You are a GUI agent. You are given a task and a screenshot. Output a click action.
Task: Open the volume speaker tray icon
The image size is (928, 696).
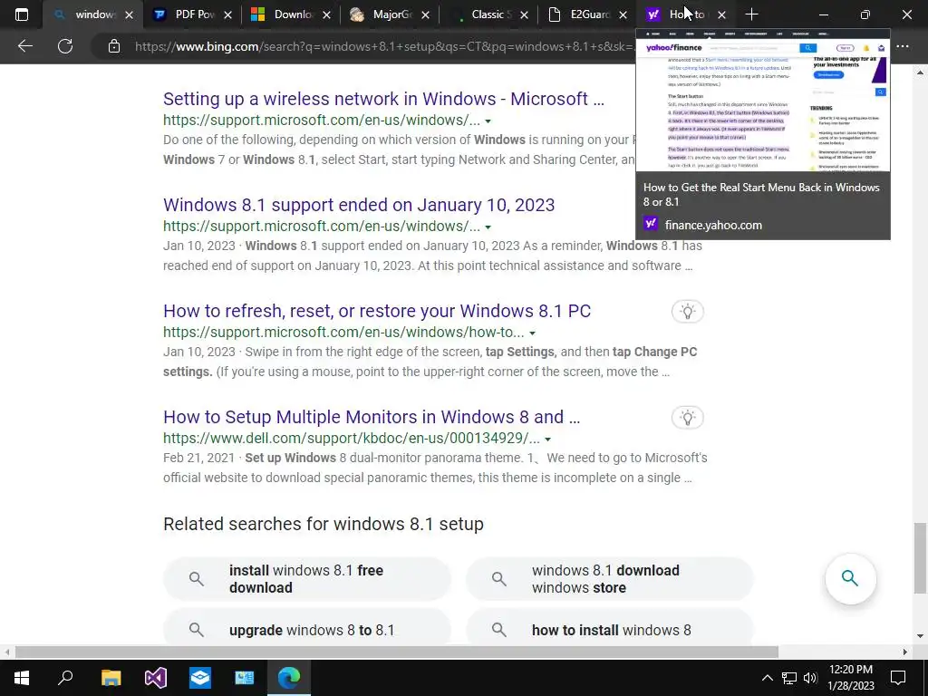click(x=810, y=678)
